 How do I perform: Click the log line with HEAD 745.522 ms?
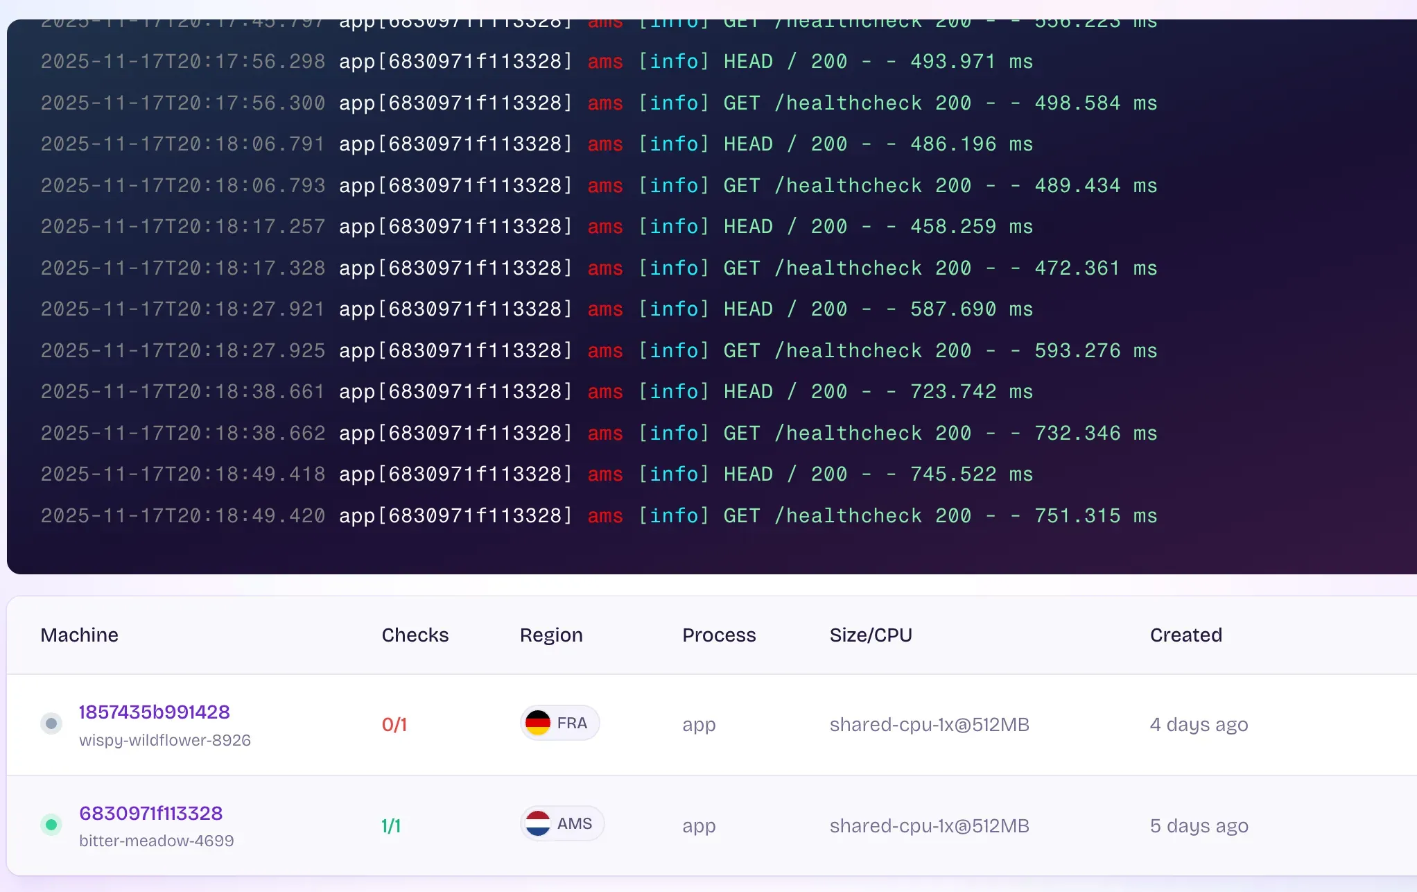point(536,474)
